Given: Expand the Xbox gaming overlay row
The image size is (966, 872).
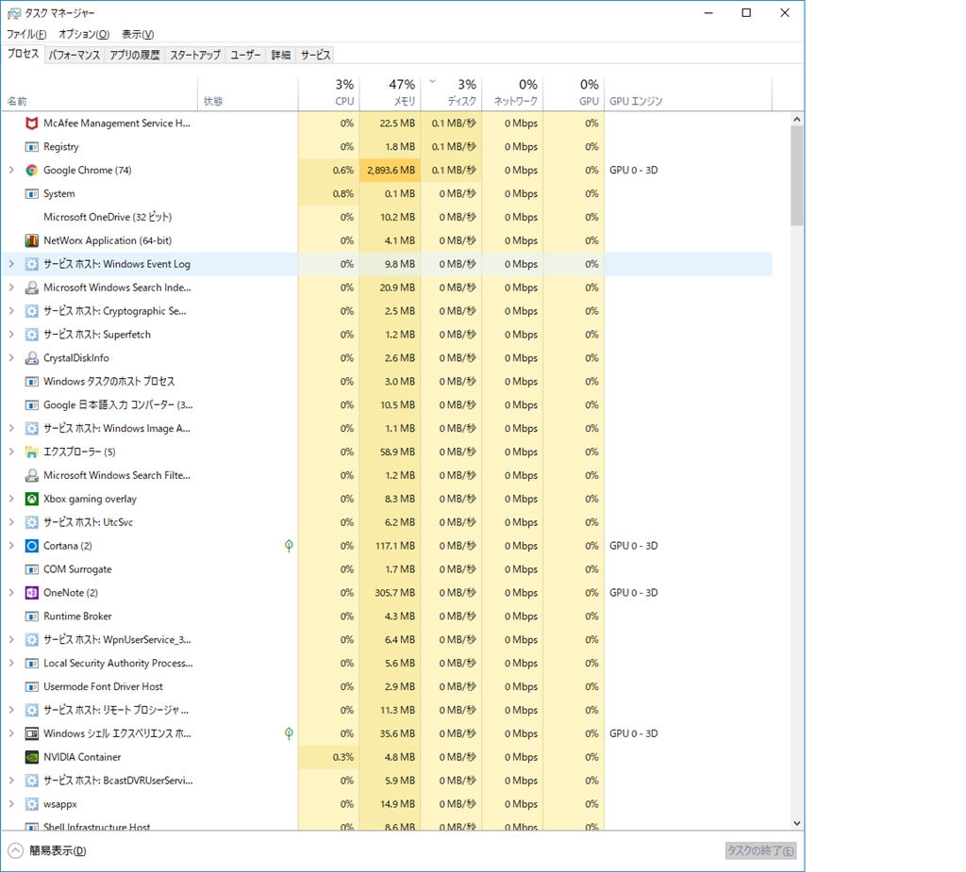Looking at the screenshot, I should [x=11, y=499].
